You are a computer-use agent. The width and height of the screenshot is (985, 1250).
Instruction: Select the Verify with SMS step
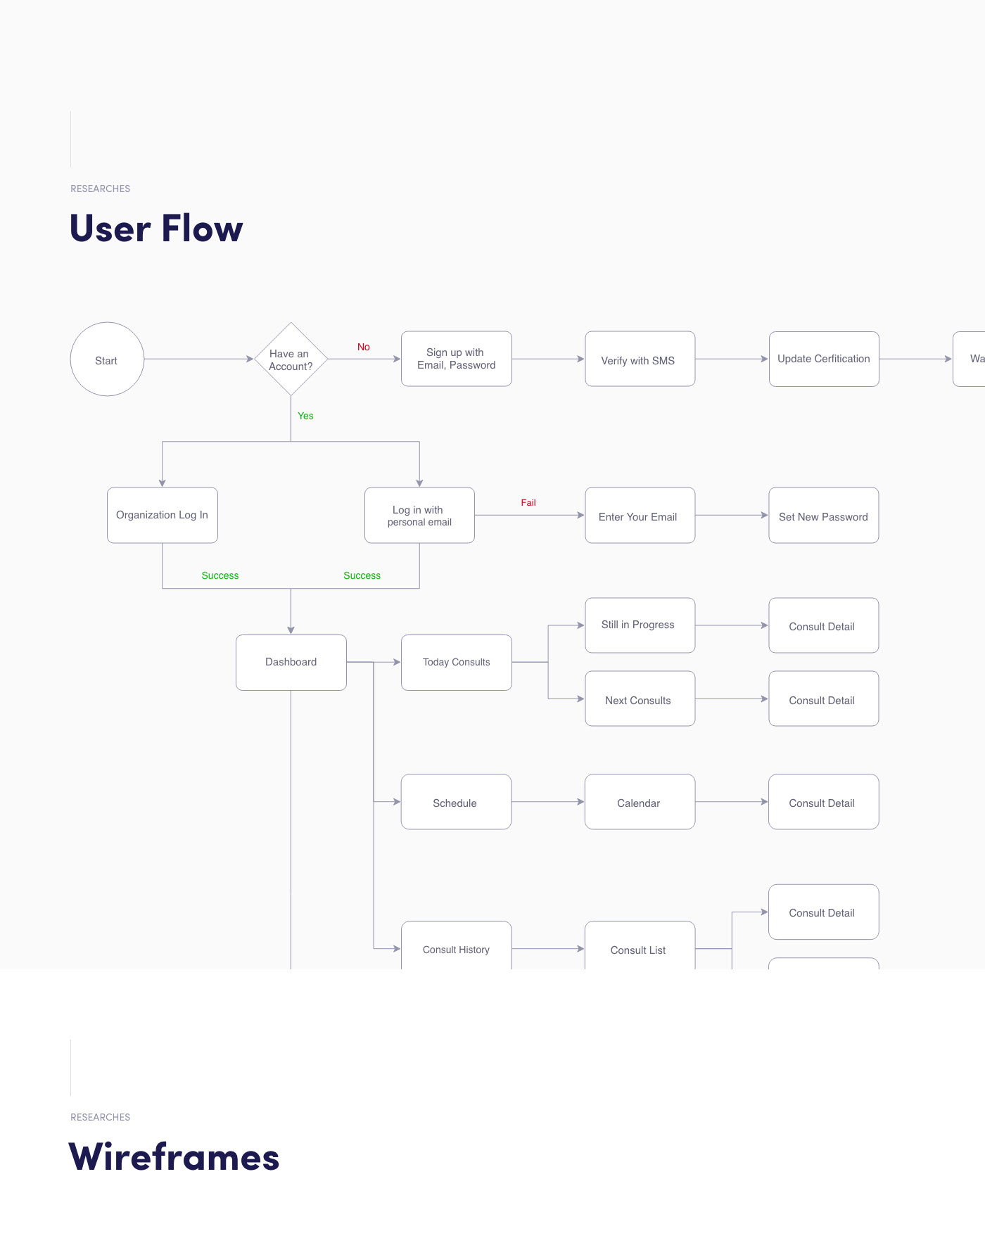click(x=640, y=359)
